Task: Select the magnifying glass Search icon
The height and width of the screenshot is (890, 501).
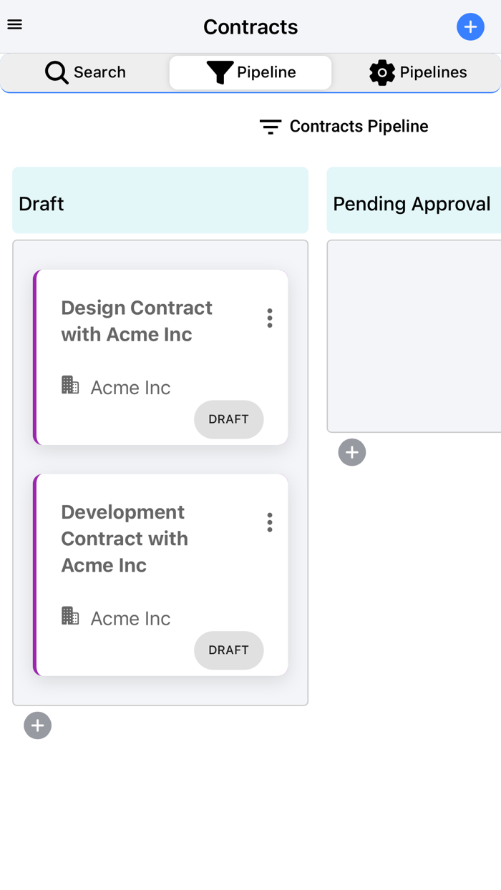Action: (56, 72)
